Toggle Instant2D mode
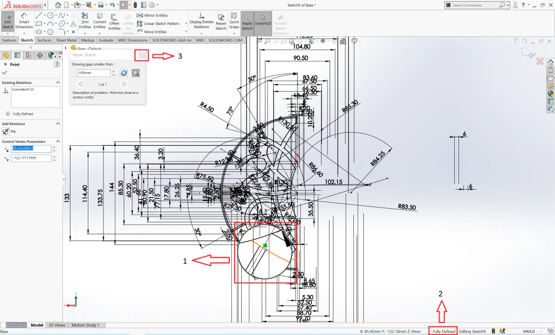Viewport: 555px width, 335px height. click(263, 22)
